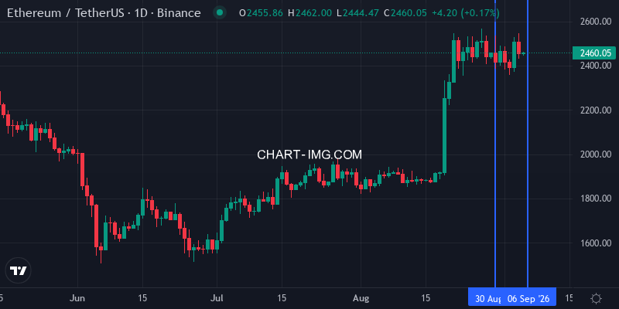Click the 1800.00 price axis label
Screen dimensions: 619x309
pyautogui.click(x=596, y=199)
